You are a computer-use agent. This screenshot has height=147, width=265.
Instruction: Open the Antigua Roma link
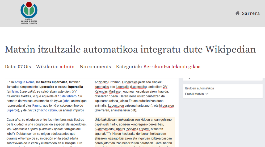[24, 82]
